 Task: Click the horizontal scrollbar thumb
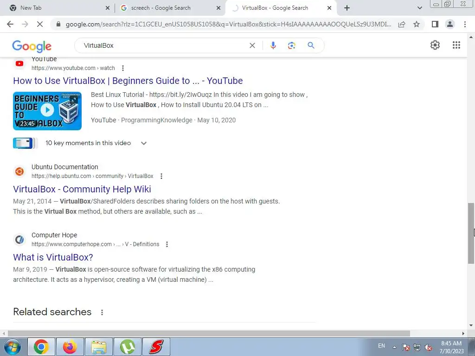tap(208, 333)
